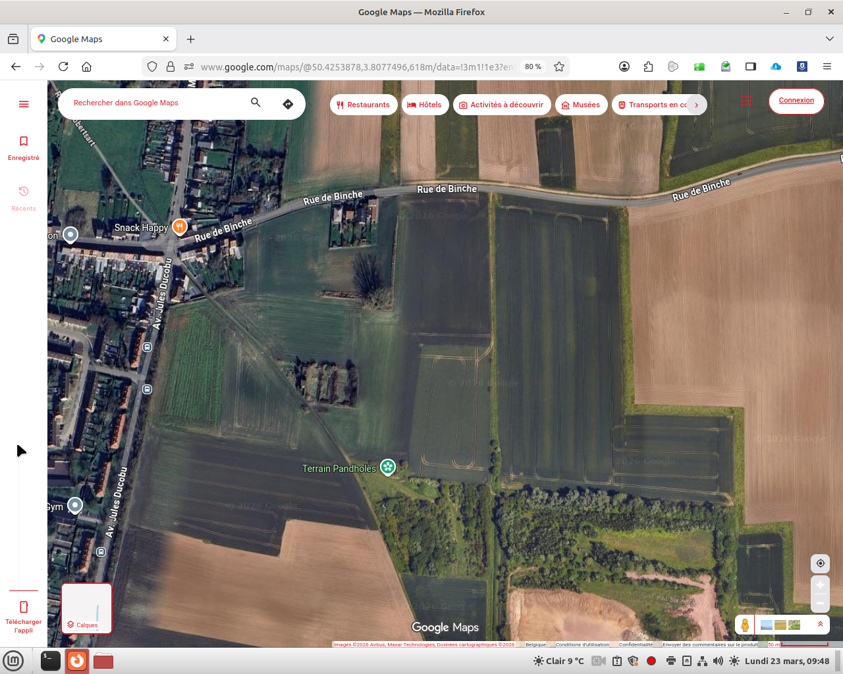Viewport: 843px width, 674px height.
Task: Open the Google apps grid
Action: click(x=746, y=101)
